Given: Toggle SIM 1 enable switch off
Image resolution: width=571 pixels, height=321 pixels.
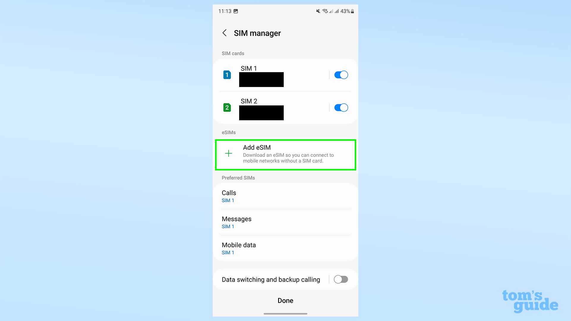Looking at the screenshot, I should (340, 75).
